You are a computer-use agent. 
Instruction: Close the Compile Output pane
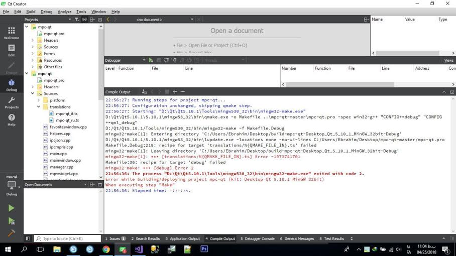click(452, 92)
